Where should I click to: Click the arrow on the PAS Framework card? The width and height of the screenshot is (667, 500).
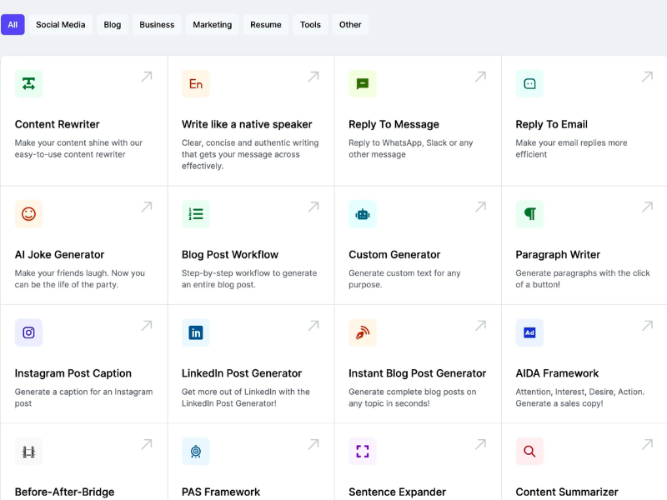pos(313,444)
